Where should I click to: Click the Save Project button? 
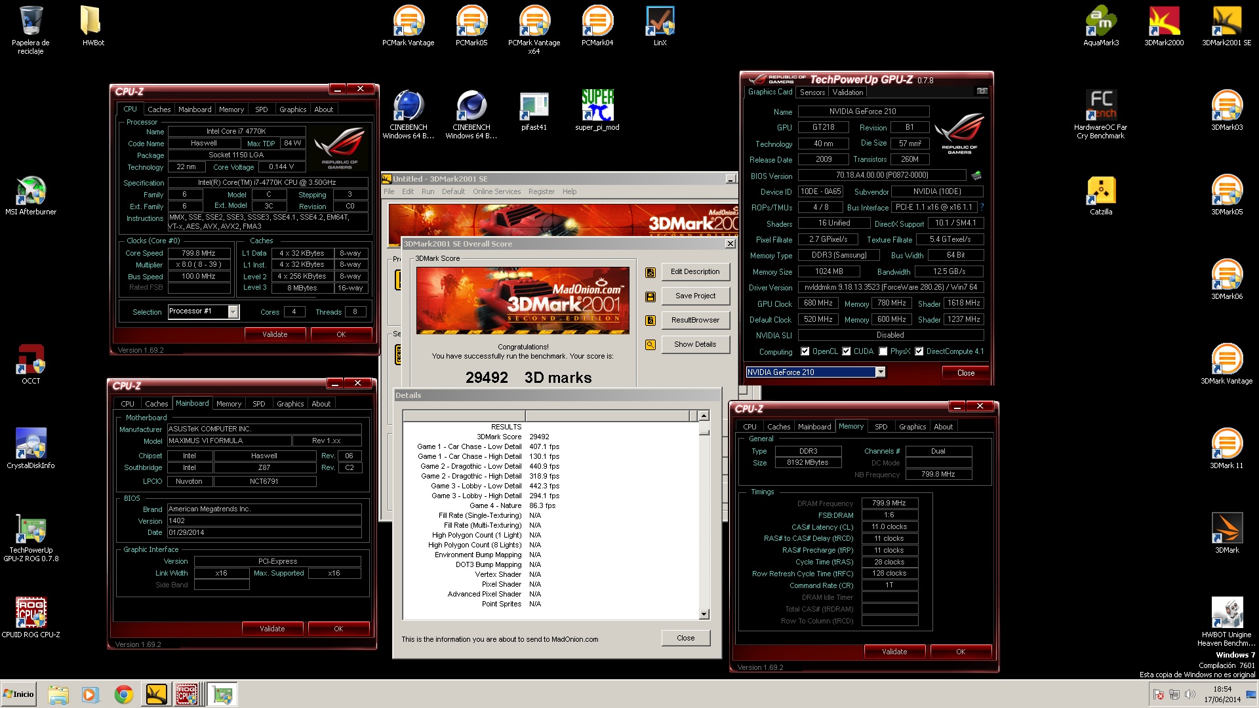click(695, 296)
